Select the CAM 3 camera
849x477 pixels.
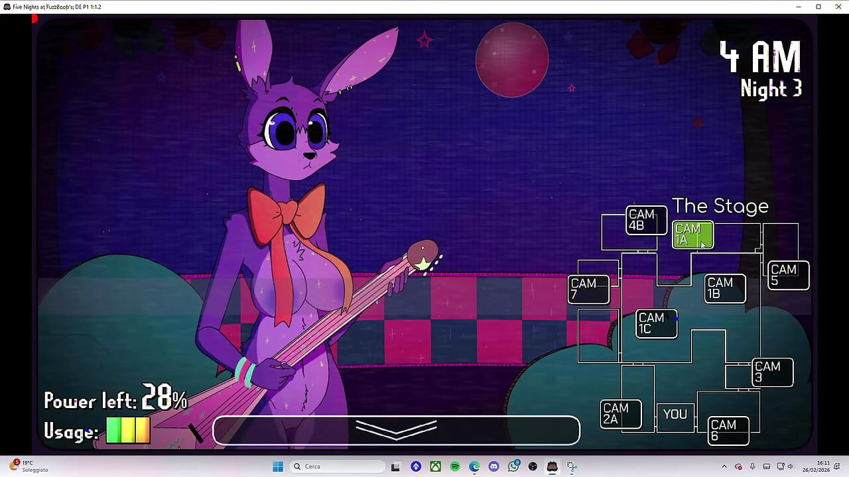[x=773, y=372]
